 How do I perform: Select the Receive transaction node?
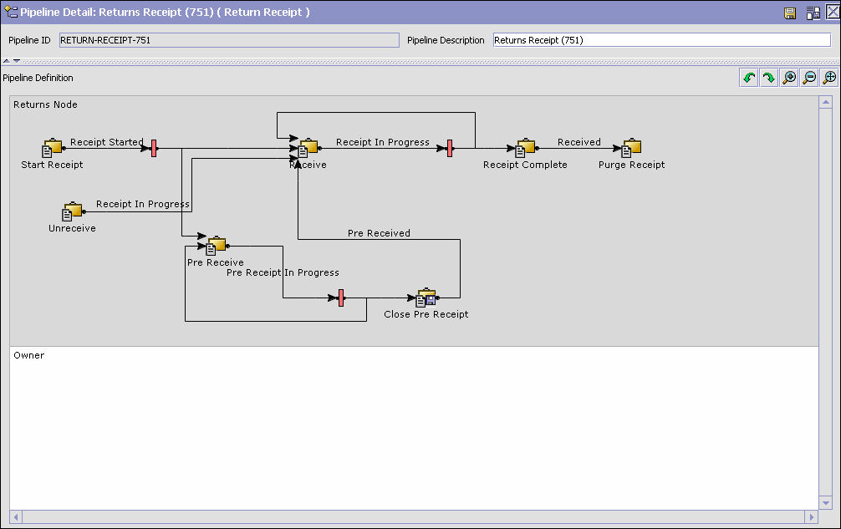point(308,148)
